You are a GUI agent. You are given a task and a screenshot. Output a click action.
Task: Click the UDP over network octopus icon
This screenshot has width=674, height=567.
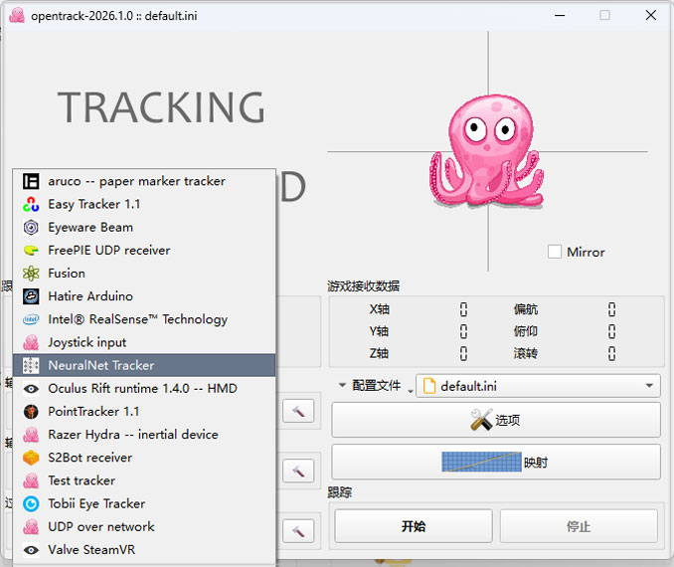(31, 526)
